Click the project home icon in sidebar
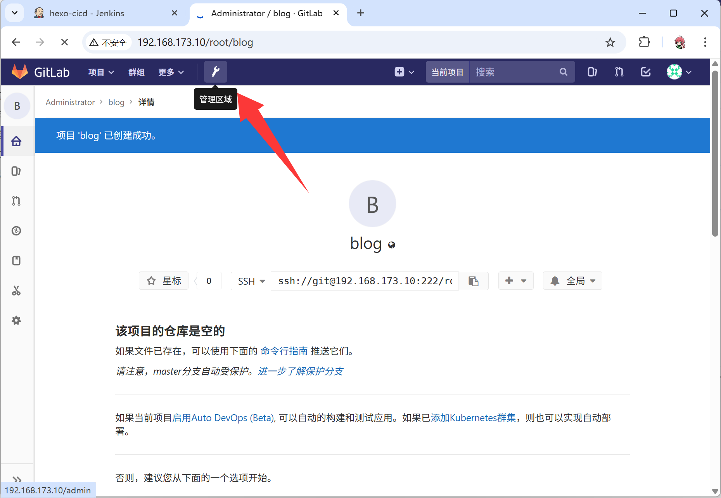This screenshot has width=721, height=498. pyautogui.click(x=16, y=141)
